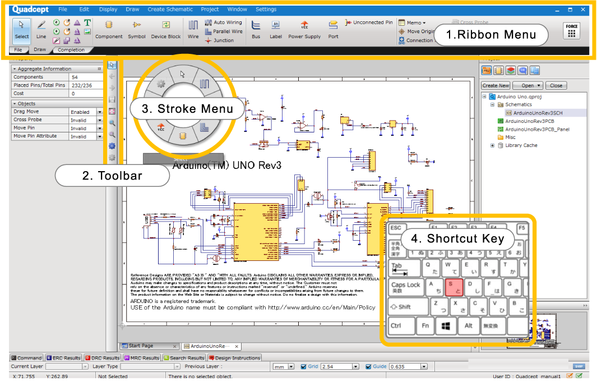Open the Settings menu
The width and height of the screenshot is (597, 381).
coord(266,9)
